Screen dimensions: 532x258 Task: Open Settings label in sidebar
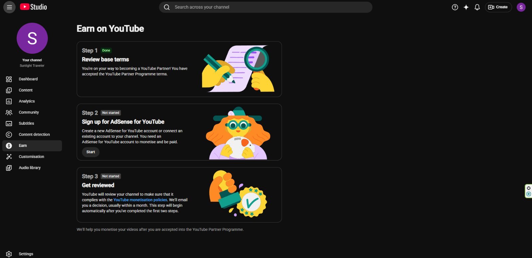point(26,254)
